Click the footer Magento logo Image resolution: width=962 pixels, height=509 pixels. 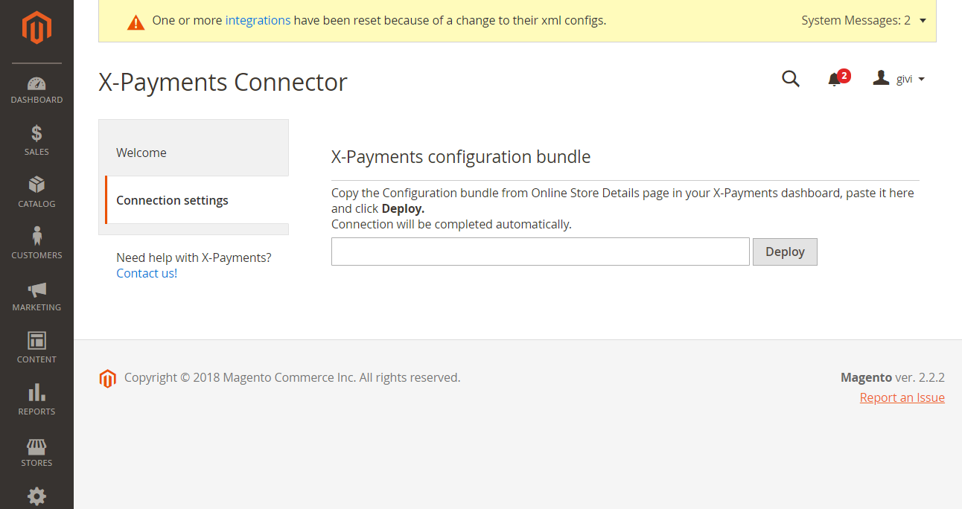[x=108, y=379]
